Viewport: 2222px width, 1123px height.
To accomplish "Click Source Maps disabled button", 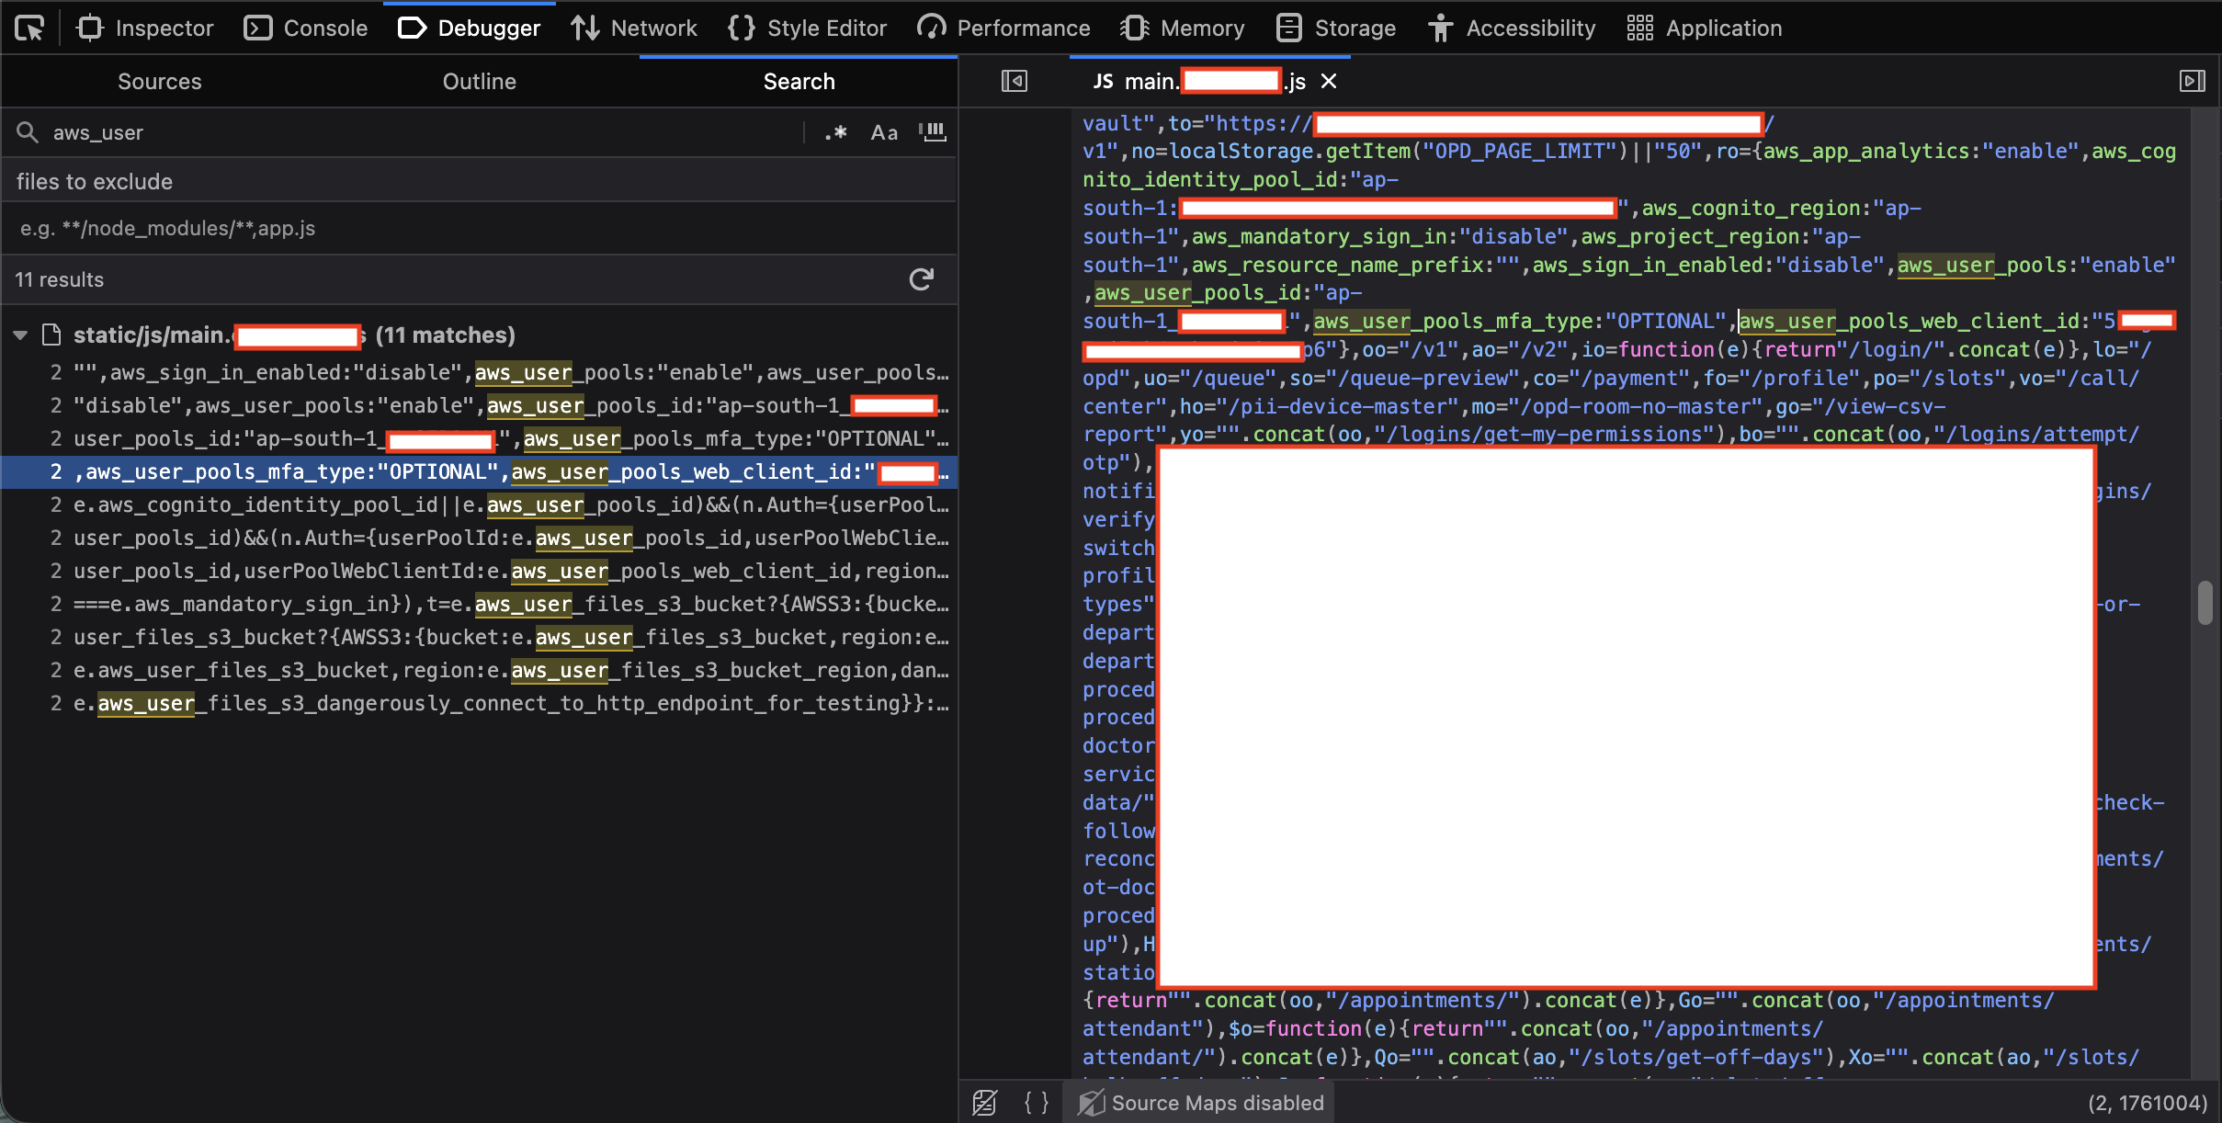I will (1200, 1103).
